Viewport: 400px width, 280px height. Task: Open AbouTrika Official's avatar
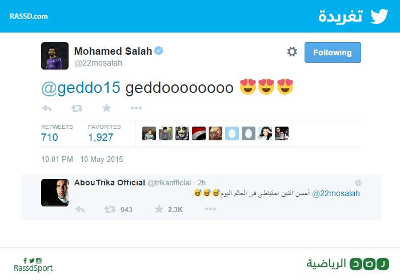55,193
